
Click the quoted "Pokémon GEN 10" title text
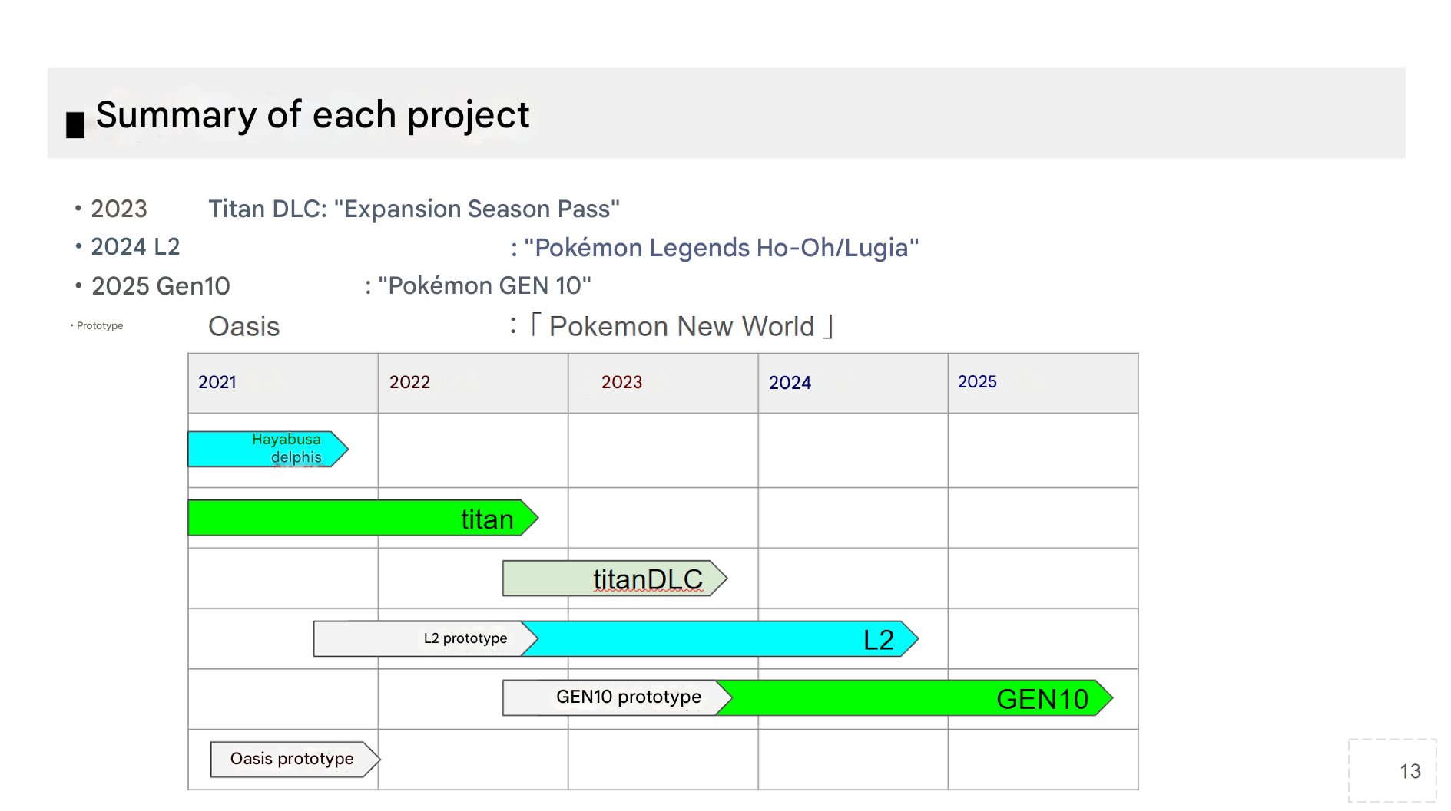(485, 285)
